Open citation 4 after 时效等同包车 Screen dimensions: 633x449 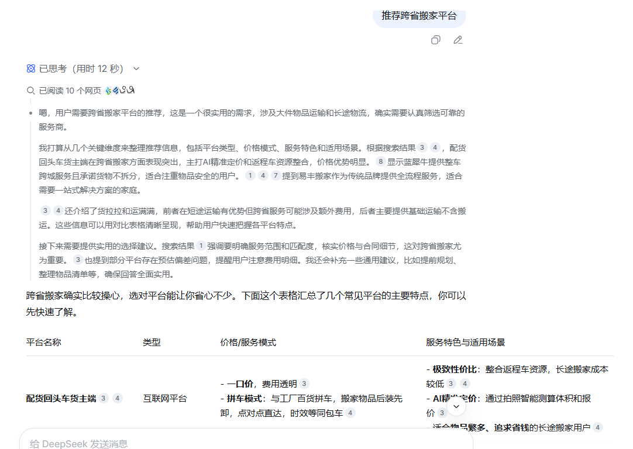click(350, 413)
